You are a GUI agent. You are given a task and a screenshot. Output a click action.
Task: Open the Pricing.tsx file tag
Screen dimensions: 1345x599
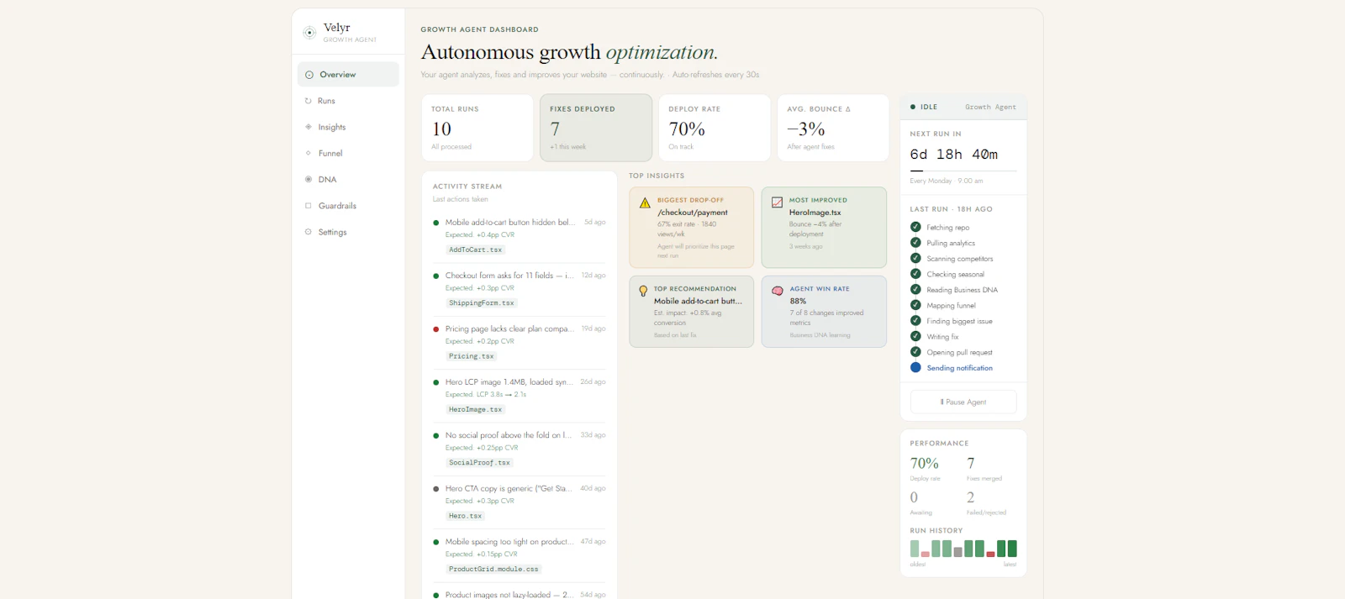point(471,356)
